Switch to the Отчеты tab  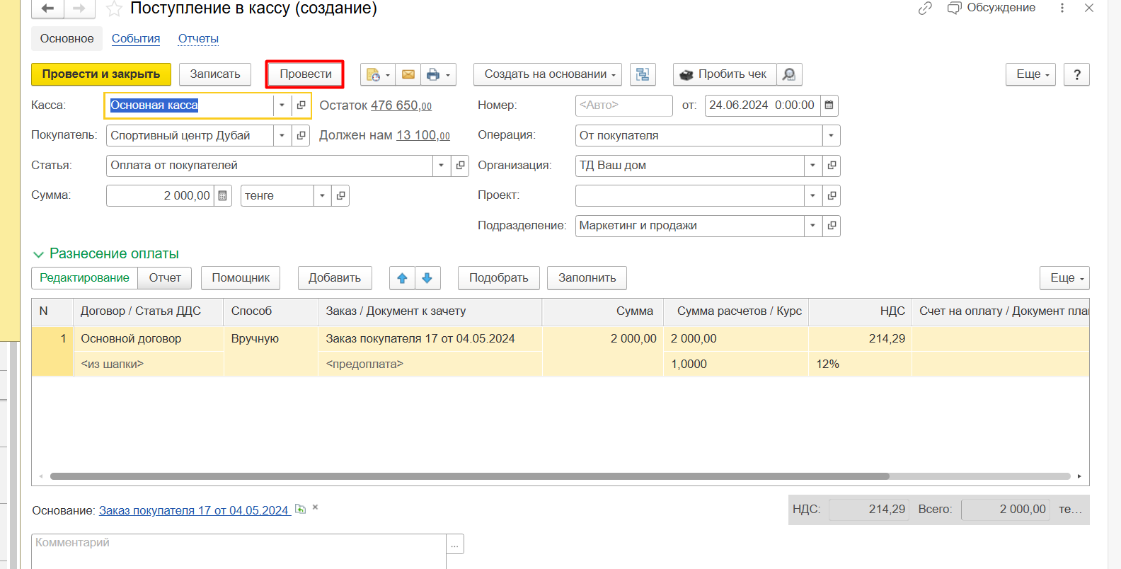[x=198, y=39]
